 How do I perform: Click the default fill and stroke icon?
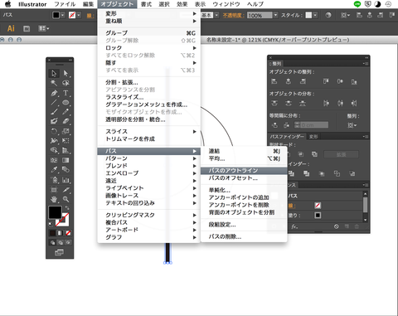[51, 224]
